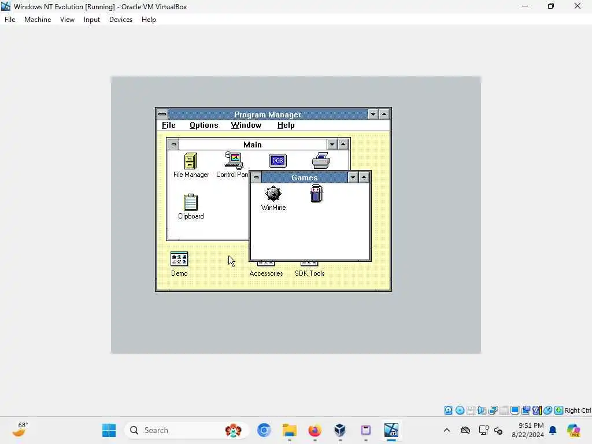592x444 pixels.
Task: Open VirtualBox View menu
Action: click(x=67, y=20)
